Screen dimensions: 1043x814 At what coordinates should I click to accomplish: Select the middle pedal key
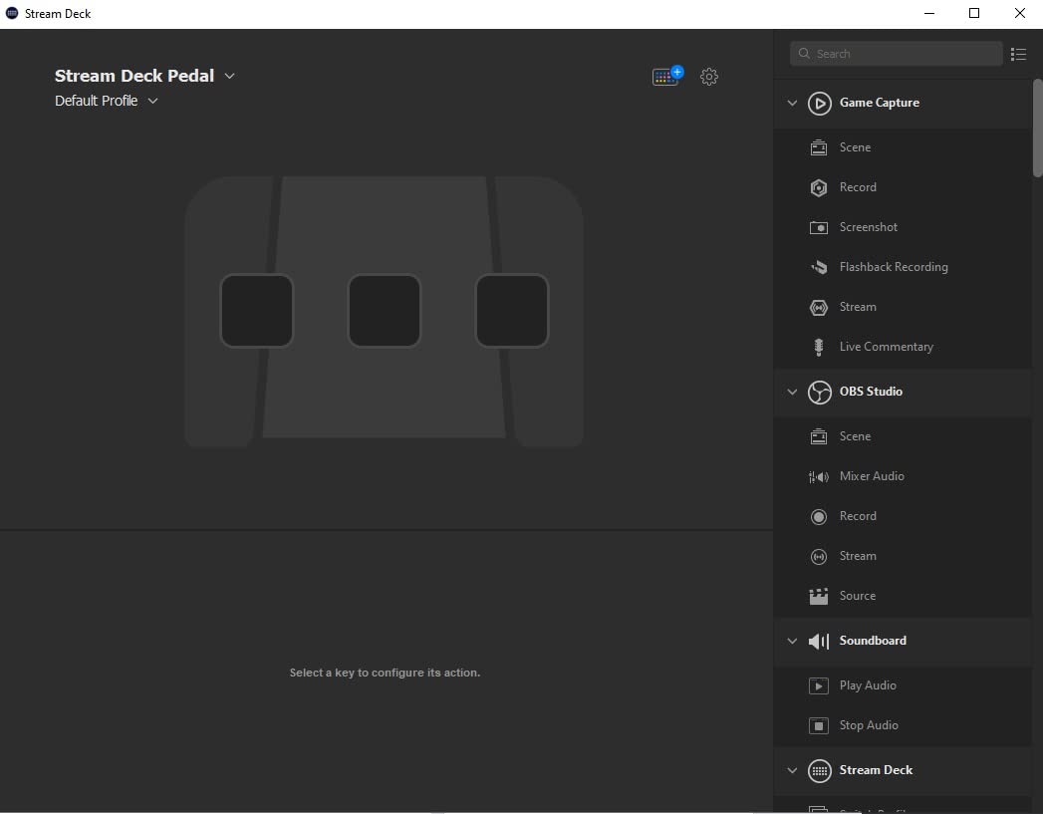[384, 311]
